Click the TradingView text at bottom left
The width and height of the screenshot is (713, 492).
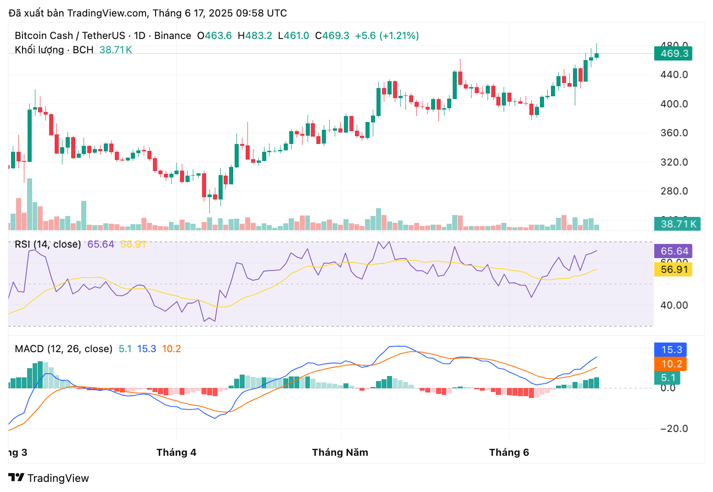pos(58,478)
